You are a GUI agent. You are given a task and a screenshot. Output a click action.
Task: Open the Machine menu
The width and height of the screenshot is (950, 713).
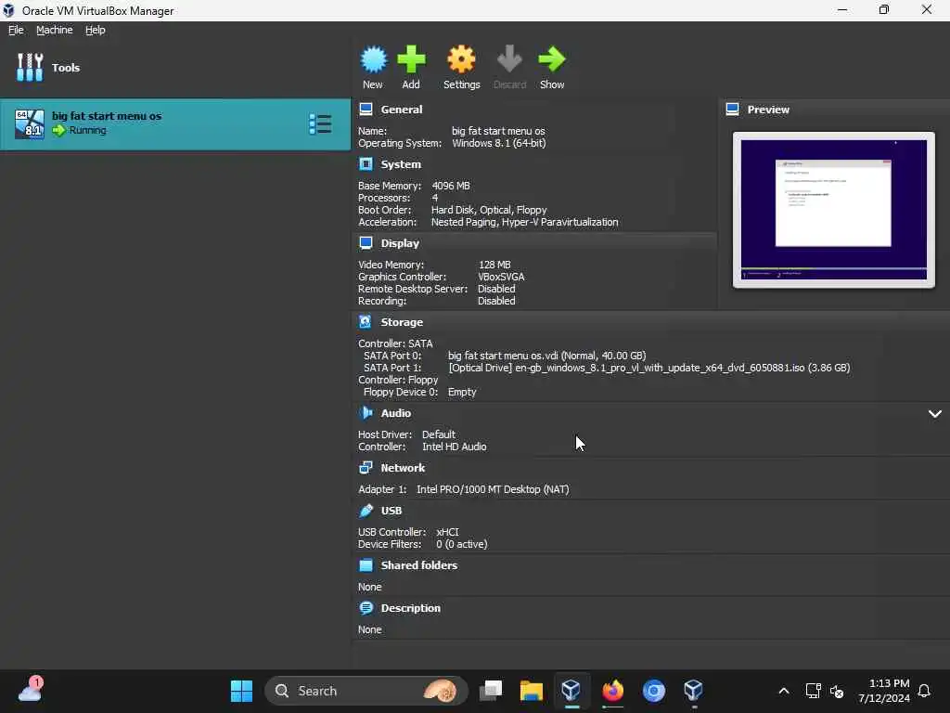[x=55, y=30]
